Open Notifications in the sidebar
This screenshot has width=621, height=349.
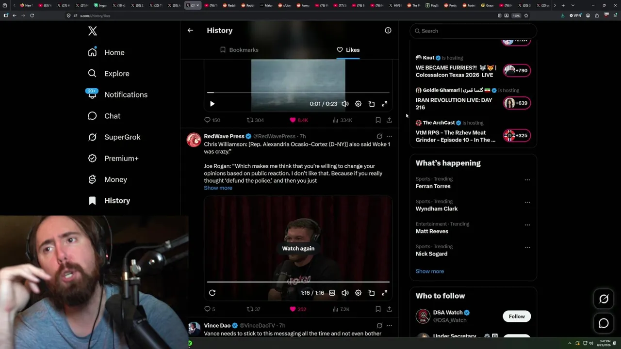(x=117, y=95)
